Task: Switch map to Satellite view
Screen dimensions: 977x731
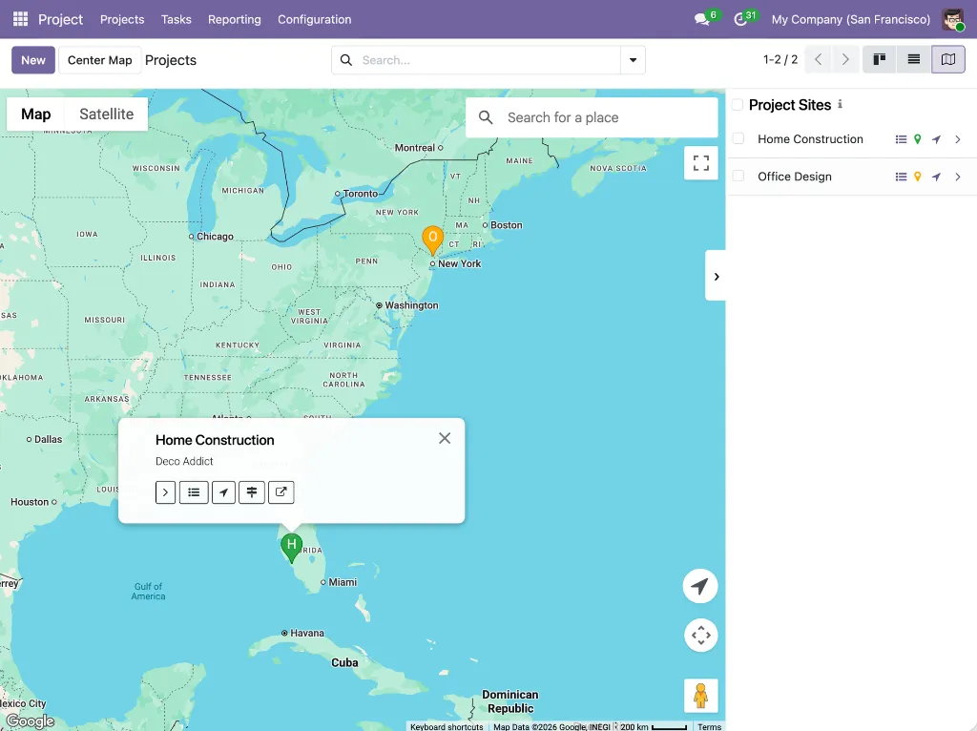Action: (x=107, y=115)
